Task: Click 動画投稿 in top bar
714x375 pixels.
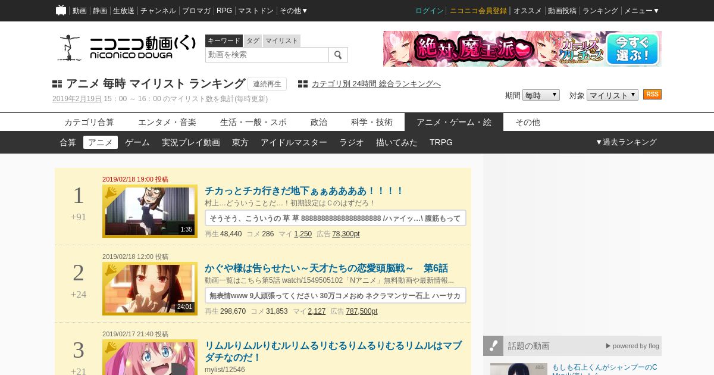Action: [x=562, y=11]
